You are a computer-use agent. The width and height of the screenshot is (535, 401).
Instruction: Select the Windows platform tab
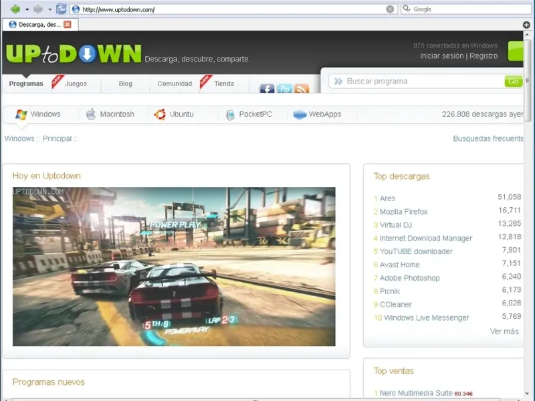(x=38, y=114)
